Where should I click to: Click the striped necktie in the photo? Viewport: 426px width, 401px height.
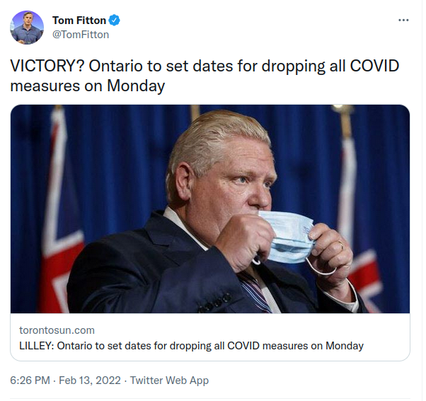pyautogui.click(x=253, y=291)
